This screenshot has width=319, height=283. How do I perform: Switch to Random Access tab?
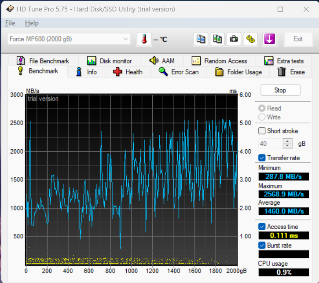click(x=219, y=61)
